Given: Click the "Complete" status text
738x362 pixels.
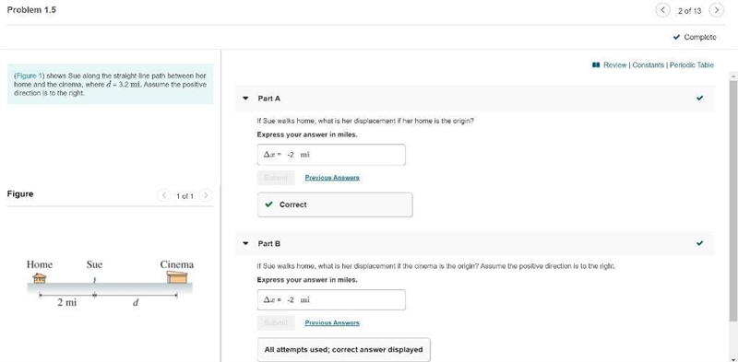Looking at the screenshot, I should click(x=700, y=37).
